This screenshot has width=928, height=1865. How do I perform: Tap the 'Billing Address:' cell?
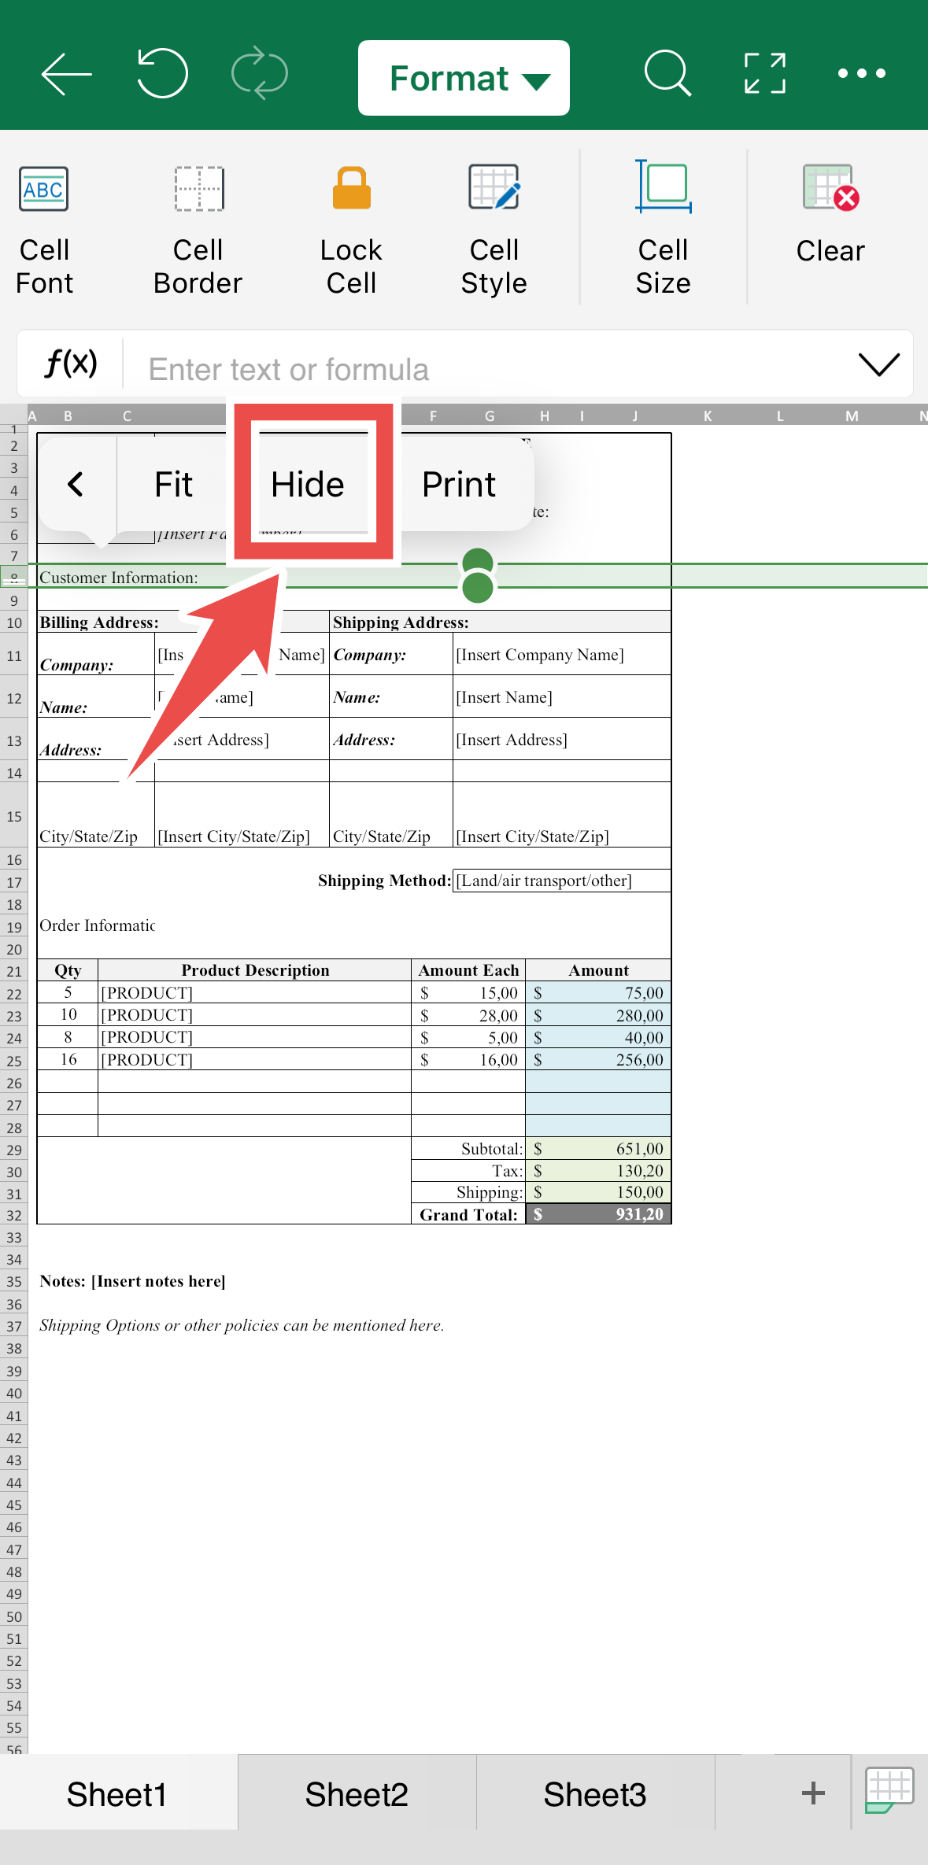pos(99,622)
